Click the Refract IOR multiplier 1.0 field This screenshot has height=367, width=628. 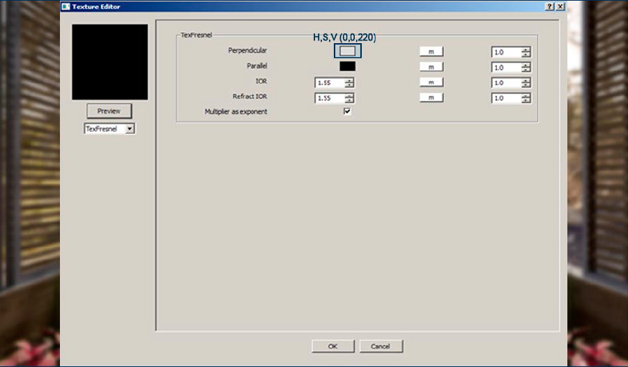(506, 98)
